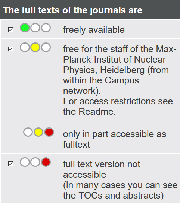Viewport: 180px width, 203px height.
Task: Click the red light in not accessible row
Action: click(x=46, y=162)
